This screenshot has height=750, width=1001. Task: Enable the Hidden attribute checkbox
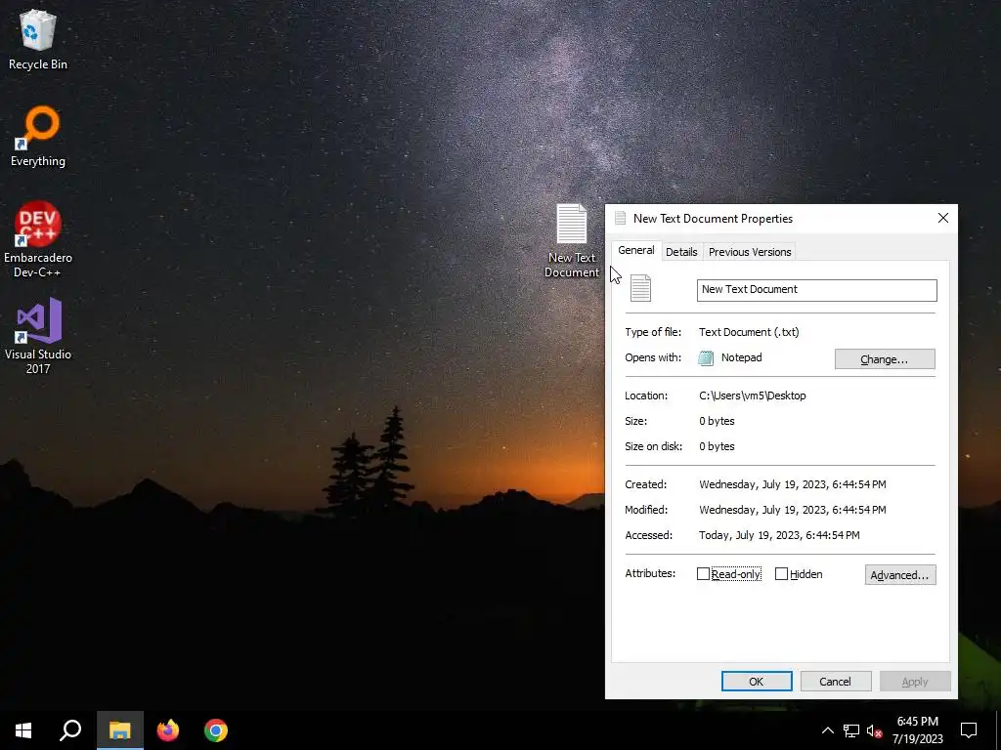781,574
